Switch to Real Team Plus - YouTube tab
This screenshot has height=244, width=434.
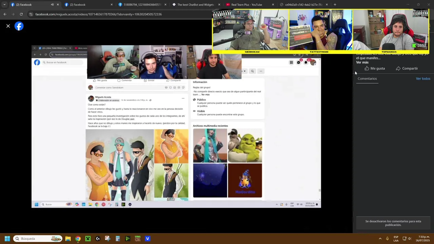tap(247, 5)
